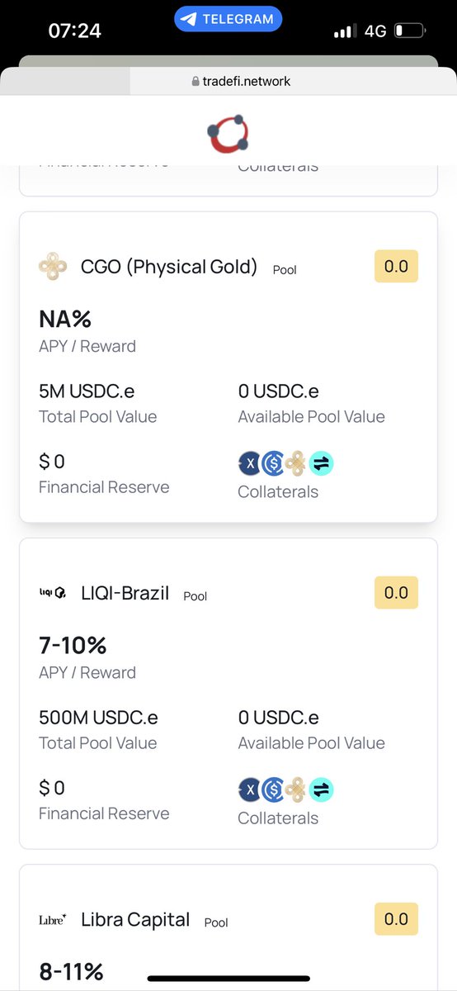Return to Telegram via the status bar pill
This screenshot has height=991, width=457.
pyautogui.click(x=228, y=19)
